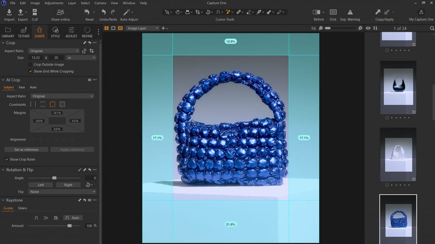This screenshot has width=435, height=244.
Task: Open the Flip dropdown
Action: tap(62, 192)
